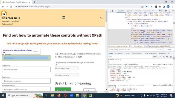Viewport: 175px width, 98px height.
Task: Collapse the form role node
Action: 127,22
